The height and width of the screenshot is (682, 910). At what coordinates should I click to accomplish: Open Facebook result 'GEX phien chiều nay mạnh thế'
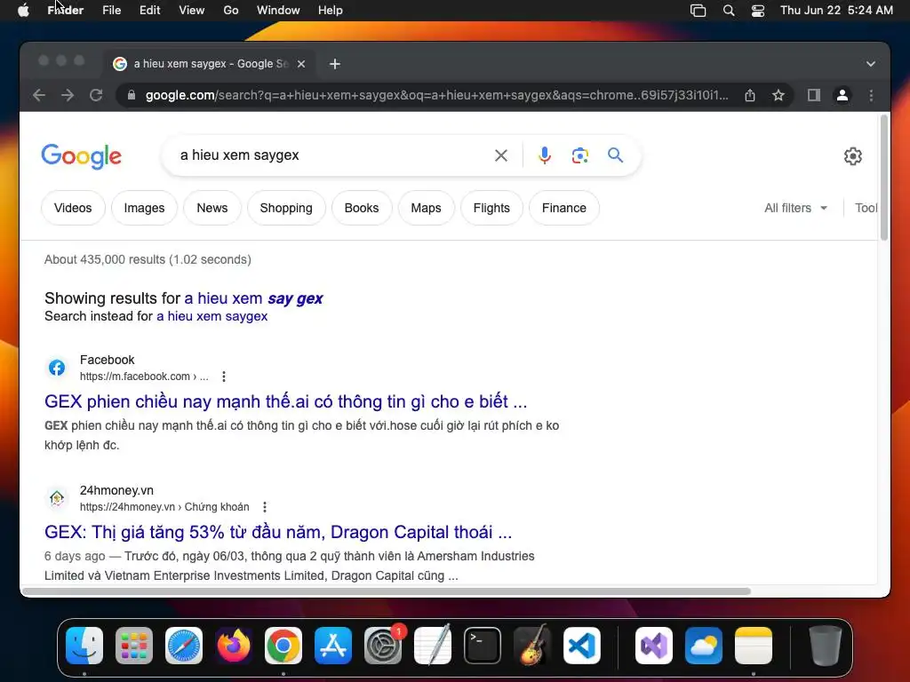point(285,401)
